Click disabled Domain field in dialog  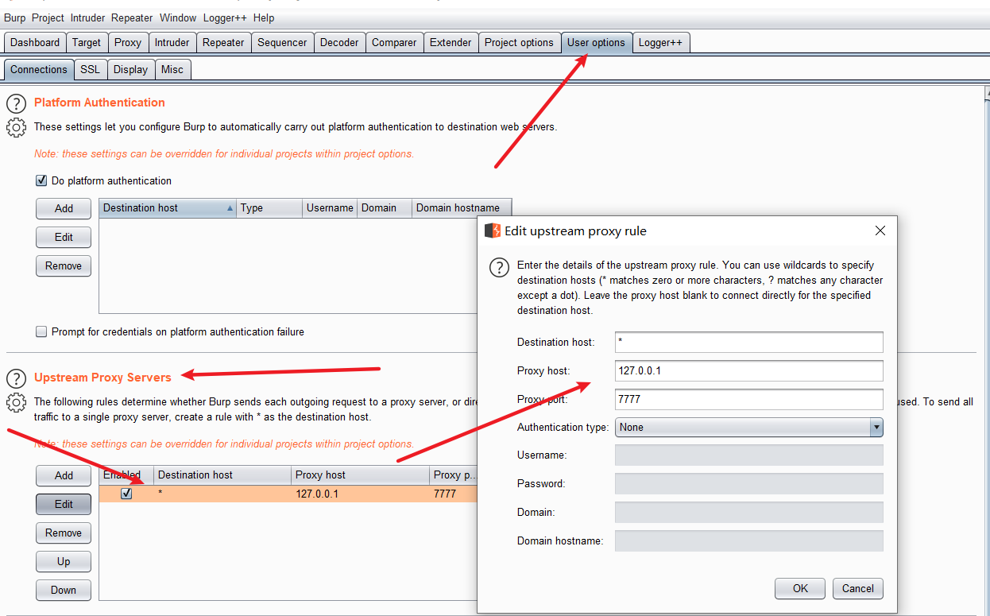pos(749,512)
